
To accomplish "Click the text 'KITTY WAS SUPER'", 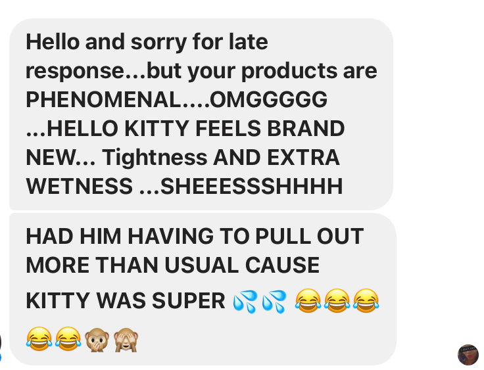I will coord(126,300).
